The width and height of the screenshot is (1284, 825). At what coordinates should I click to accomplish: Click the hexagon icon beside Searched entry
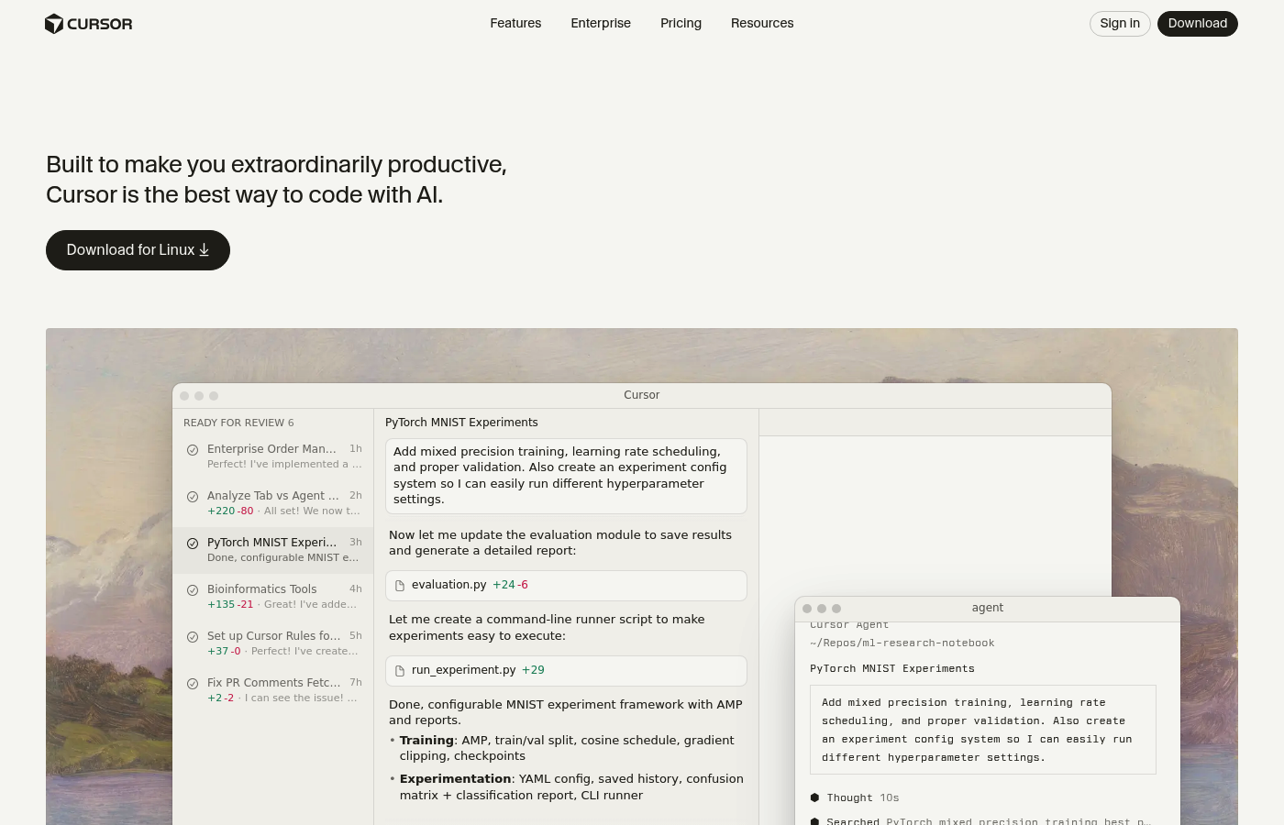click(814, 821)
